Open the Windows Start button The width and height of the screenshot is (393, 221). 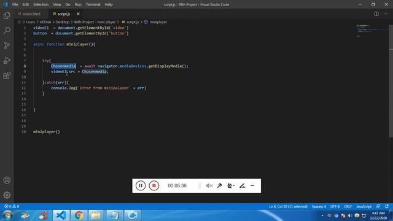click(7, 215)
